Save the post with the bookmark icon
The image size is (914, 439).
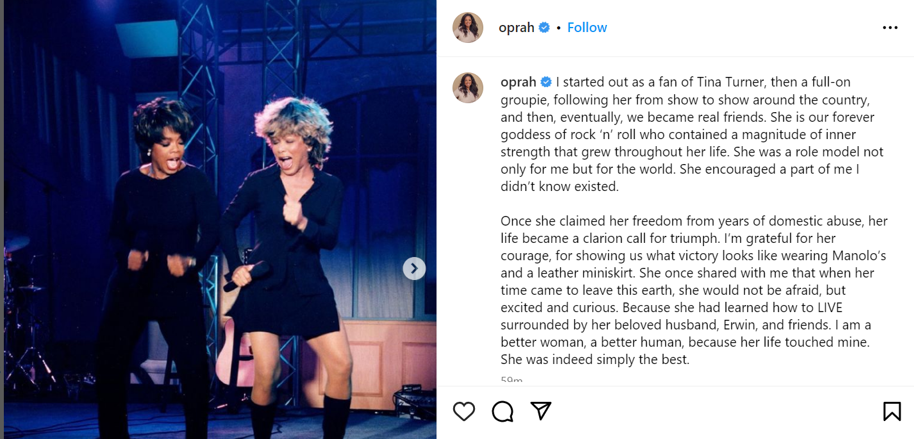(x=892, y=411)
